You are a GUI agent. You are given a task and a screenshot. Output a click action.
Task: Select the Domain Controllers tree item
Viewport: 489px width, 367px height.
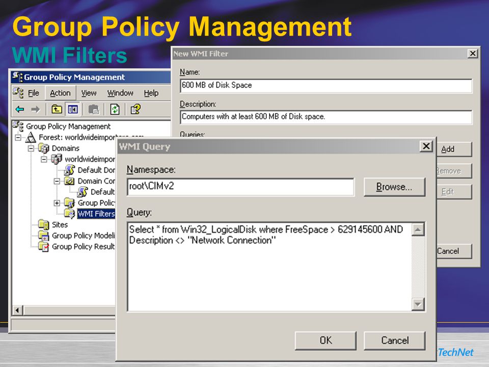point(96,181)
